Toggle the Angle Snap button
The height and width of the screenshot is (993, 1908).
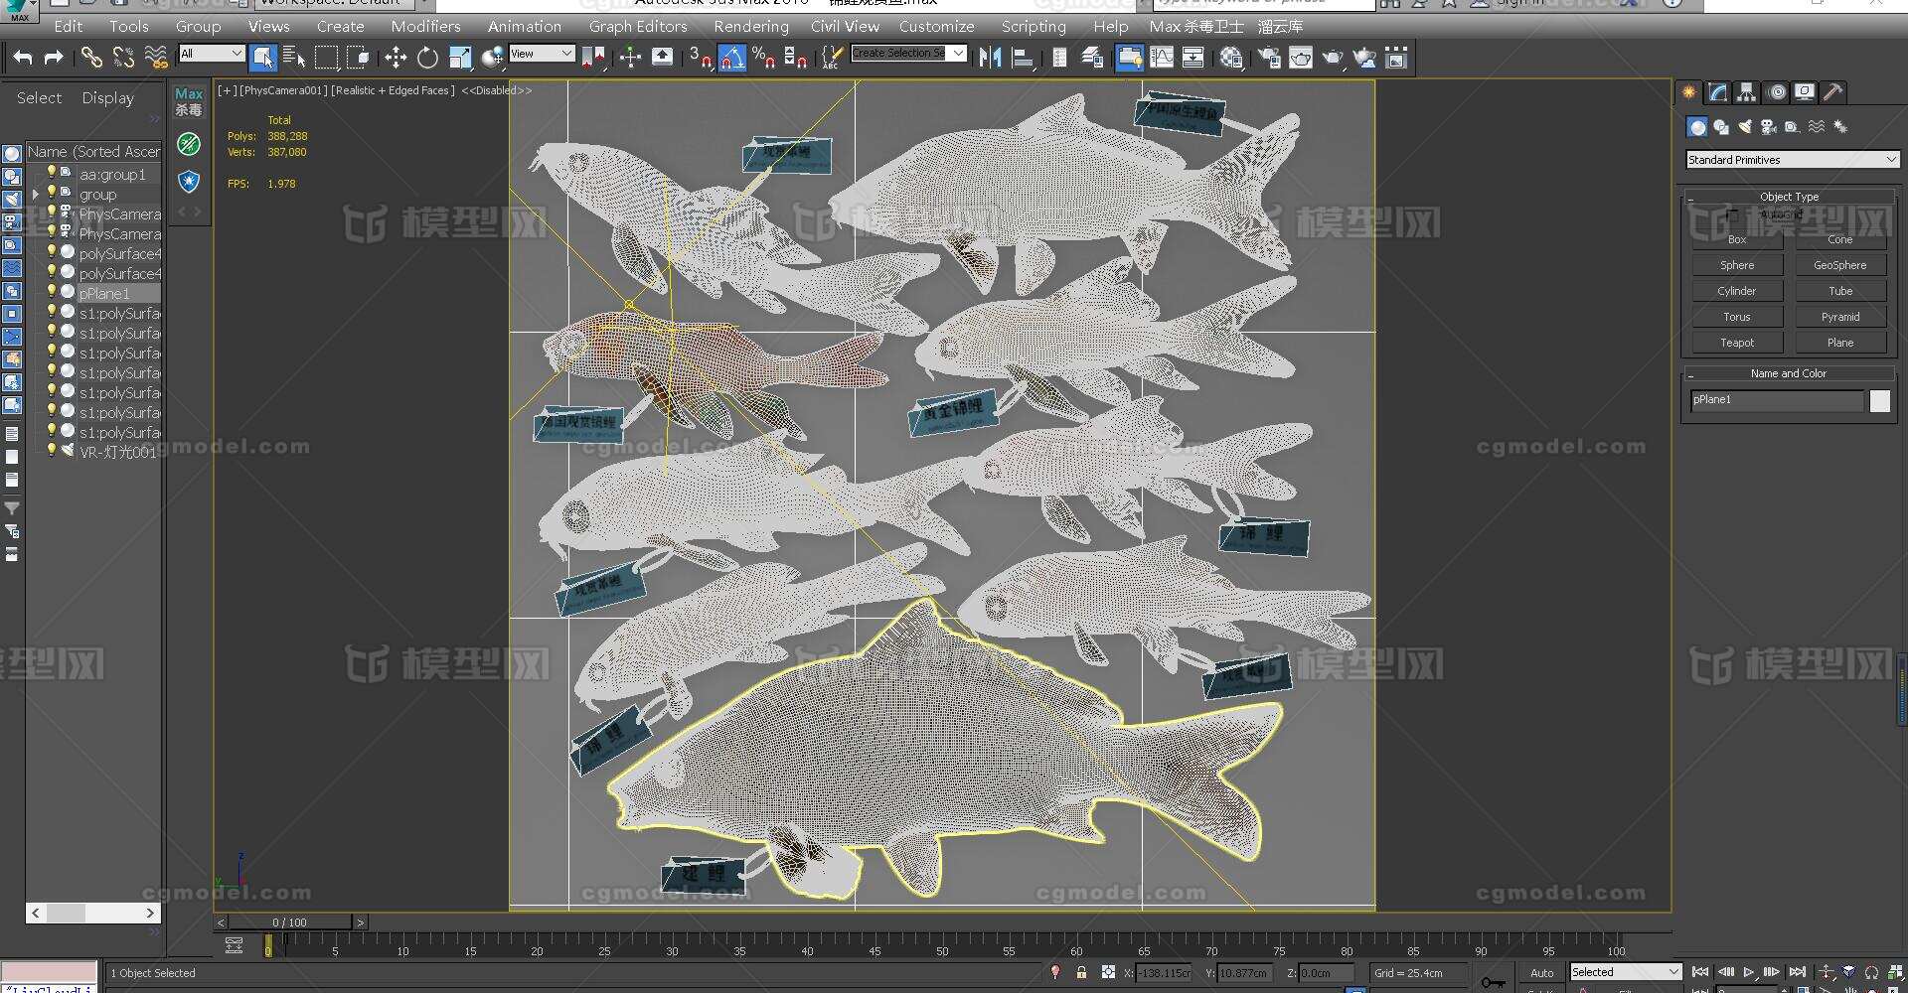pos(732,58)
